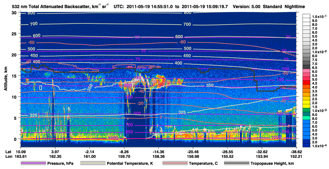
Task: Click the Potential Temperature, K legend label
Action: point(130,163)
